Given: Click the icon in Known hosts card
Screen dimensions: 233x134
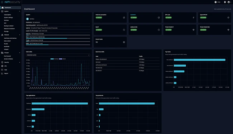Looking at the screenshot, I should click(x=124, y=42).
